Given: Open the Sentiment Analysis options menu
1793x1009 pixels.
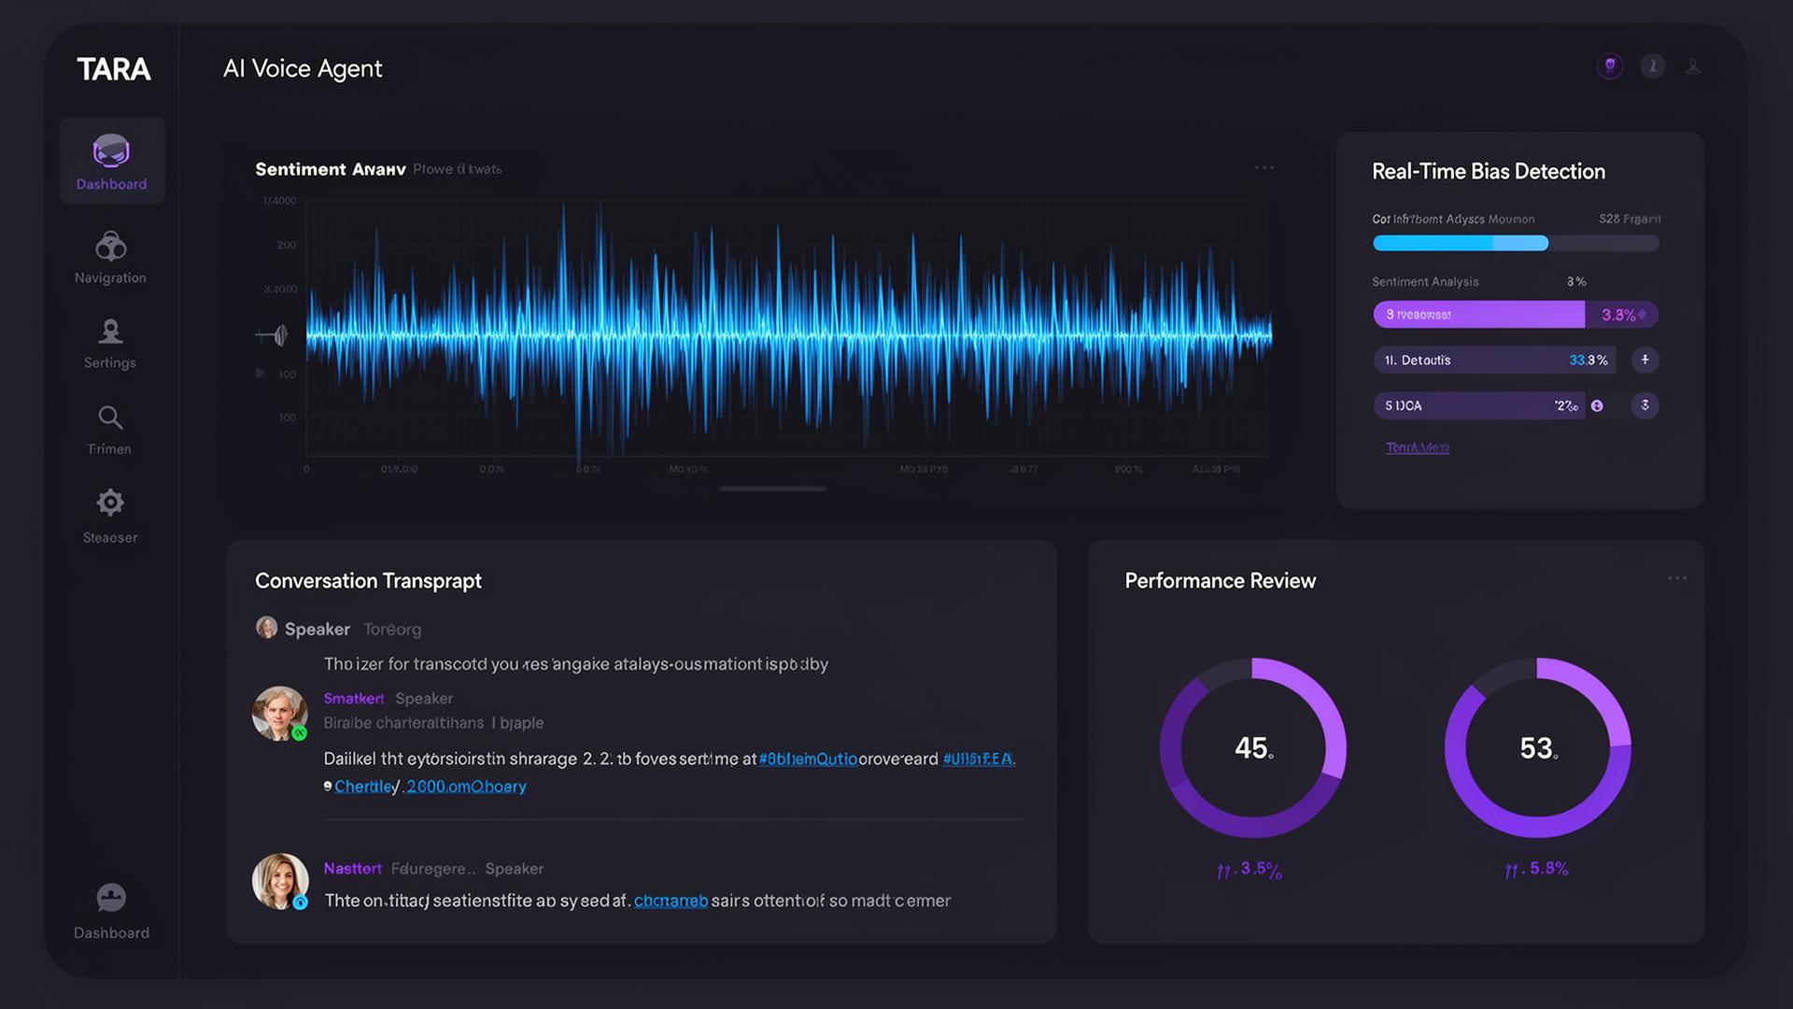Looking at the screenshot, I should pos(1265,167).
